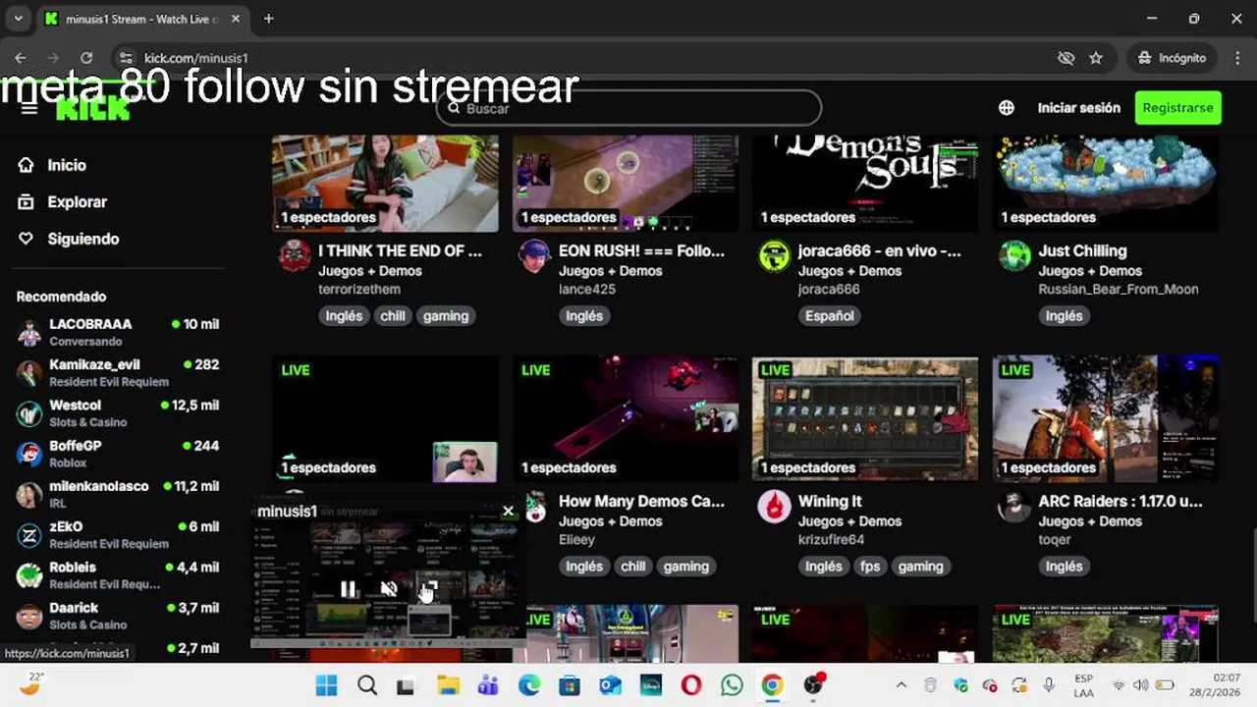Open the Inicio sidebar link
The height and width of the screenshot is (707, 1257).
click(x=67, y=165)
